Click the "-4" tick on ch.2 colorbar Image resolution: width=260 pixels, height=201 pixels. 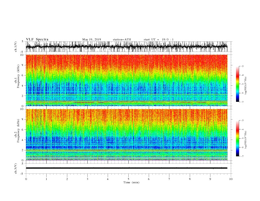click(242, 129)
